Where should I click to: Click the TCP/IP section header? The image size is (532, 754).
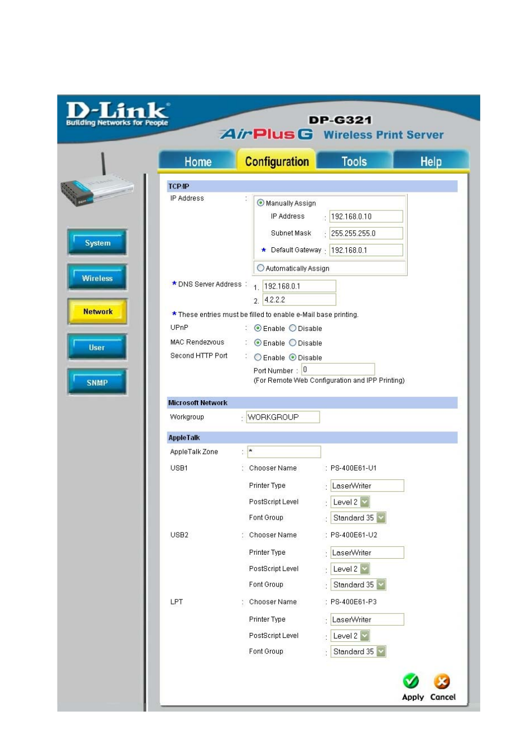[x=312, y=186]
